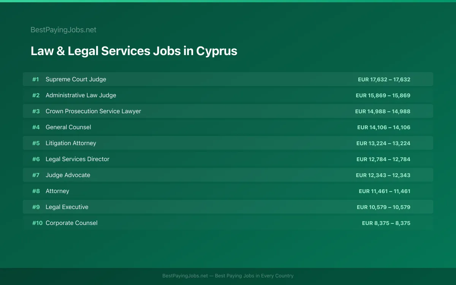Image resolution: width=456 pixels, height=285 pixels.
Task: Click the #1 rank number
Action: (36, 79)
